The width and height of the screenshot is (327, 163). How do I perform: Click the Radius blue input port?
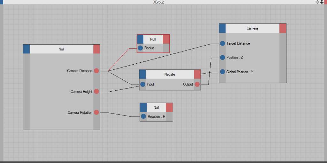(x=140, y=48)
